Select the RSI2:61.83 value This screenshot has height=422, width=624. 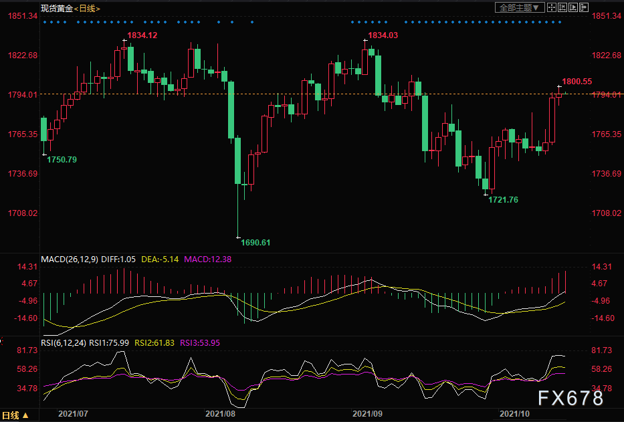[x=154, y=343]
